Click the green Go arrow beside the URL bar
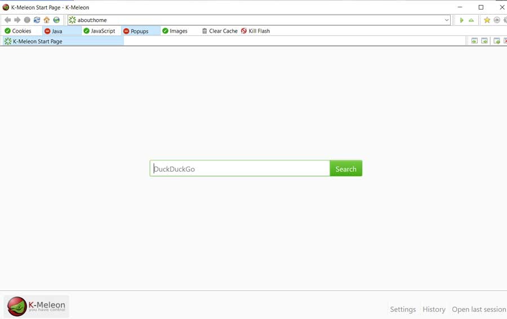 [462, 20]
